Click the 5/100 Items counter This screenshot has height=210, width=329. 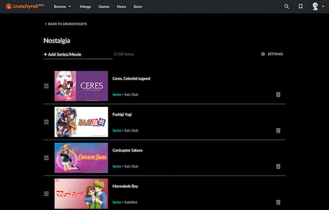pyautogui.click(x=123, y=54)
